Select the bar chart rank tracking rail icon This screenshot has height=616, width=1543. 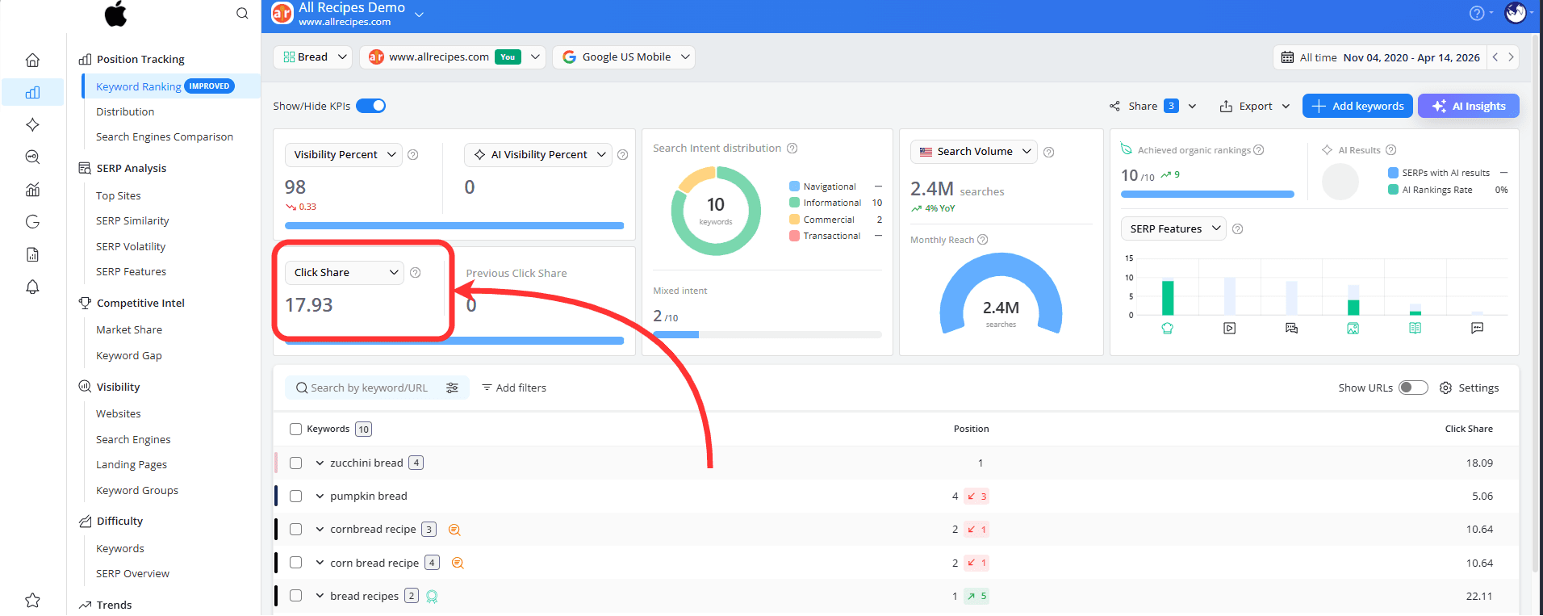pos(32,92)
